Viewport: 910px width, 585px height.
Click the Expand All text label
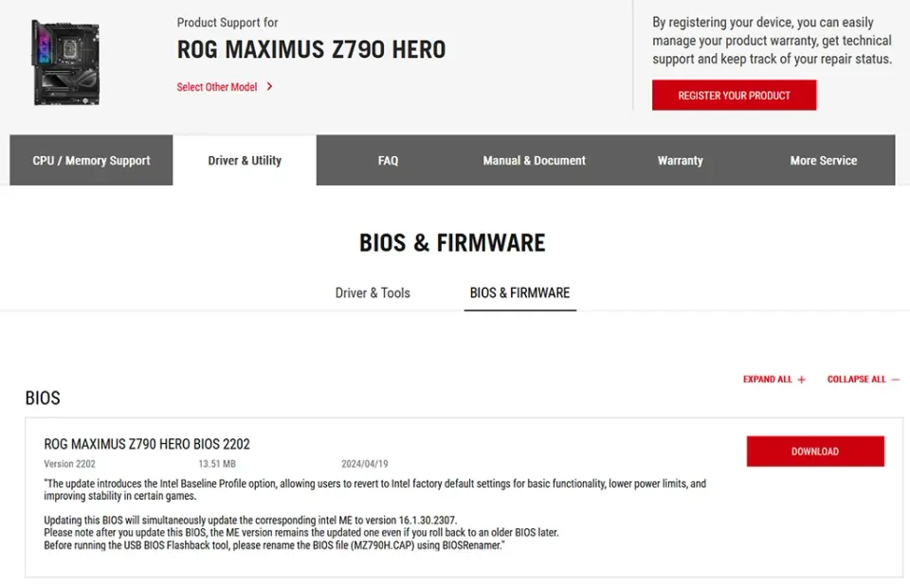(x=767, y=380)
